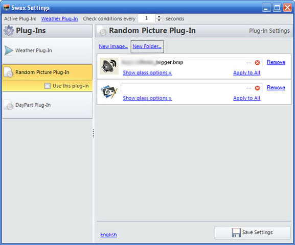Screen dimensions: 295x245
Task: Increase the check interval with the up arrow
Action: coord(159,17)
